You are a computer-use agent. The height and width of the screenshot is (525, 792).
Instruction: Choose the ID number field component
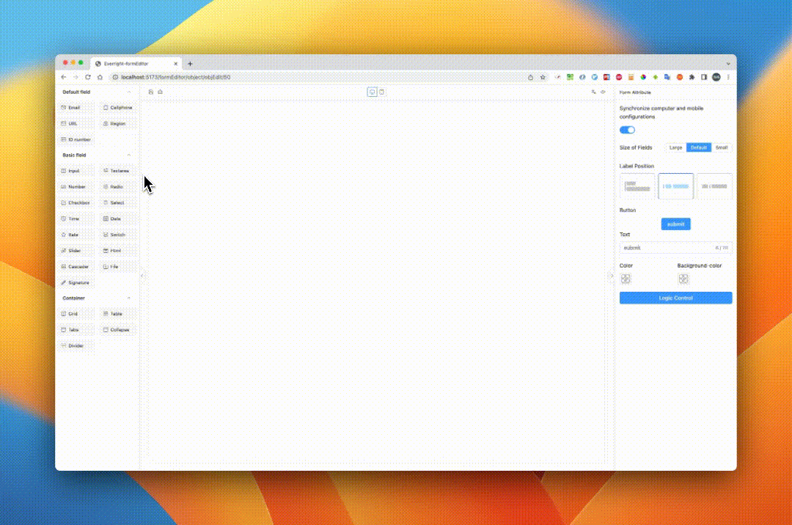click(76, 139)
